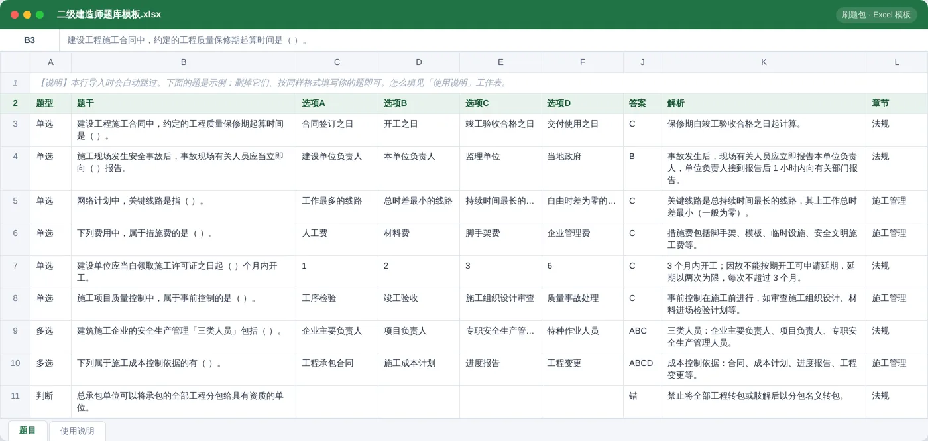Select cell 进度报告
The width and height of the screenshot is (928, 441).
(500, 369)
